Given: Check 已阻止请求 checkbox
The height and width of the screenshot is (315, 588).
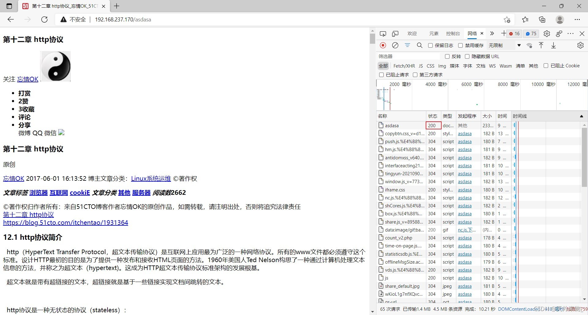Looking at the screenshot, I should point(381,75).
